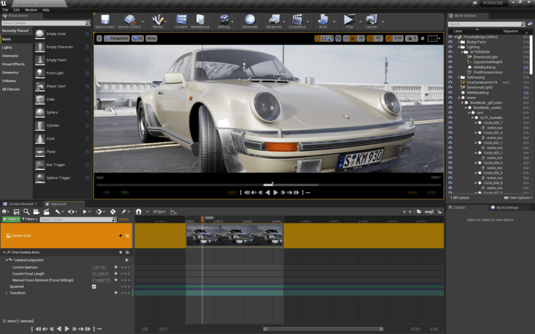
Task: Open the Window menu
Action: click(x=30, y=10)
